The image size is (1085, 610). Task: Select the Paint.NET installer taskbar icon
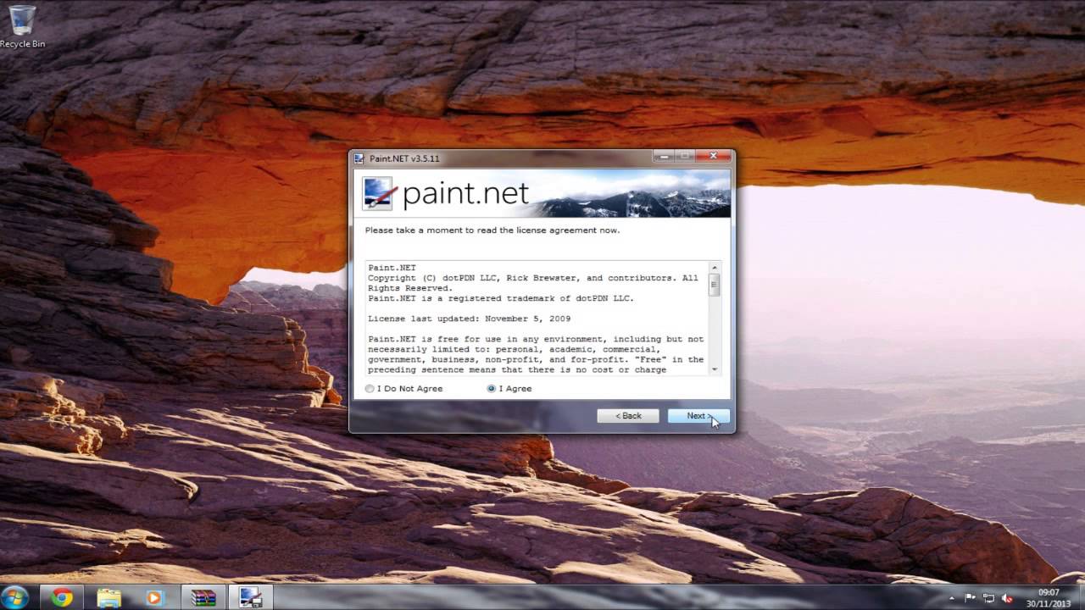250,597
